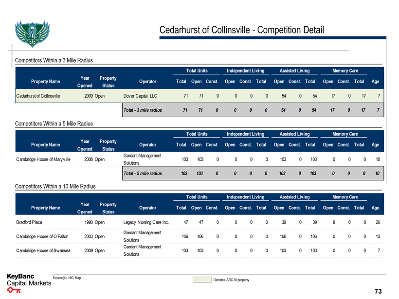
Task: Click the Independent Living header in 10 mile table
Action: pos(245,197)
